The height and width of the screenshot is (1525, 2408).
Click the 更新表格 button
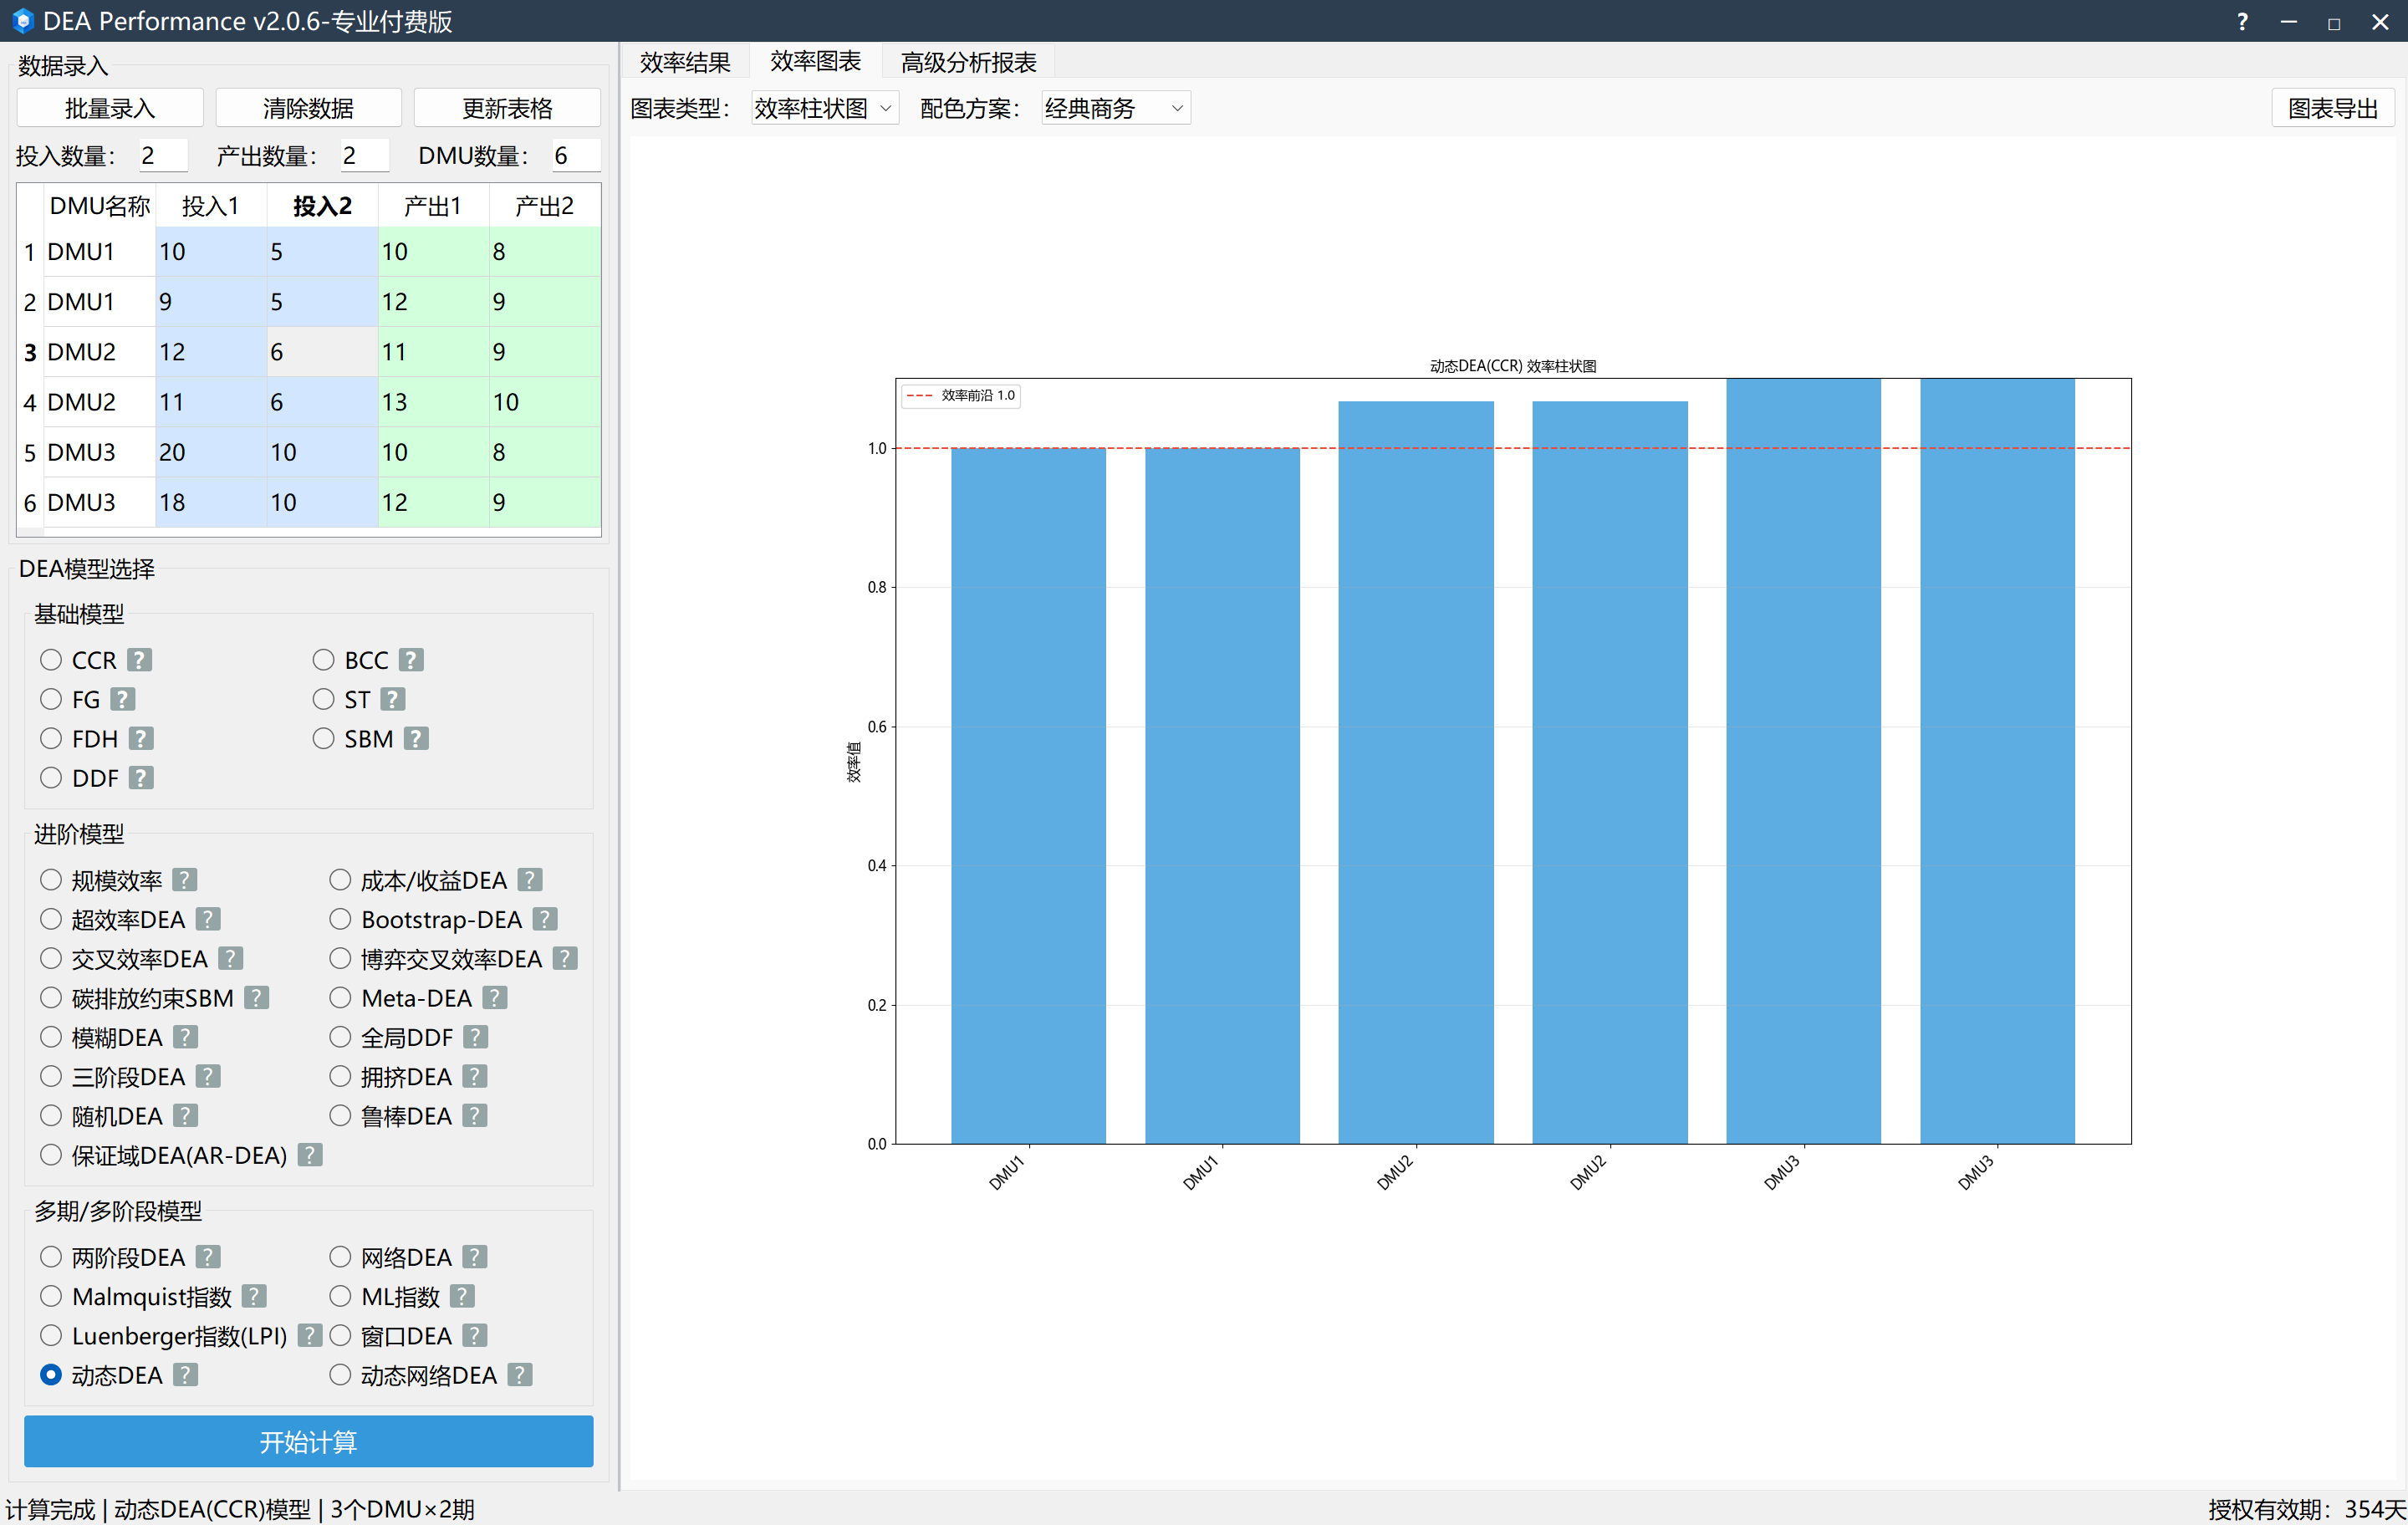(507, 108)
